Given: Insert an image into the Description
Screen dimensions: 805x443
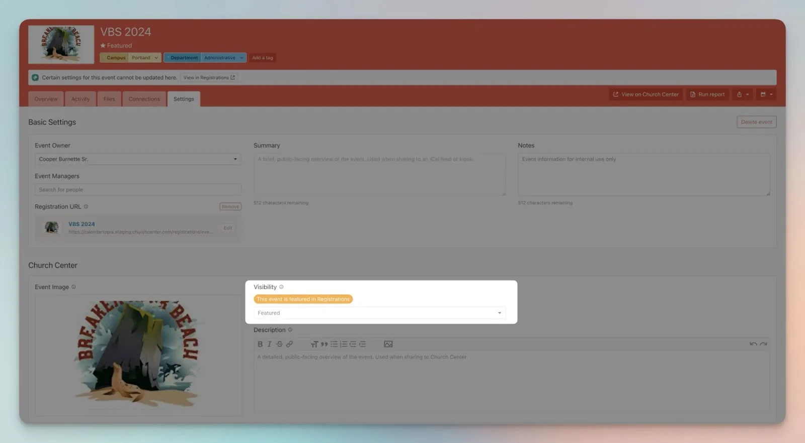Looking at the screenshot, I should click(x=388, y=344).
